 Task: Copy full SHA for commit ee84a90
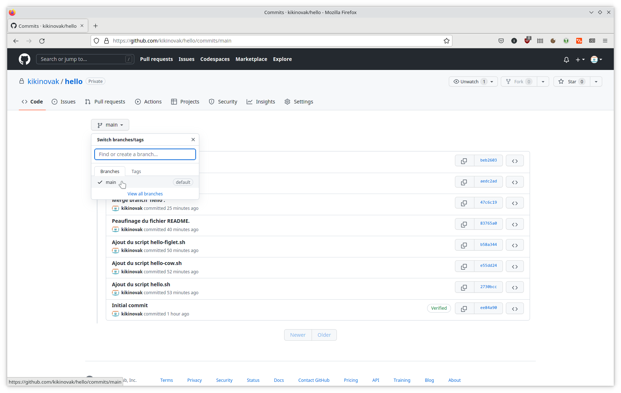click(x=464, y=309)
